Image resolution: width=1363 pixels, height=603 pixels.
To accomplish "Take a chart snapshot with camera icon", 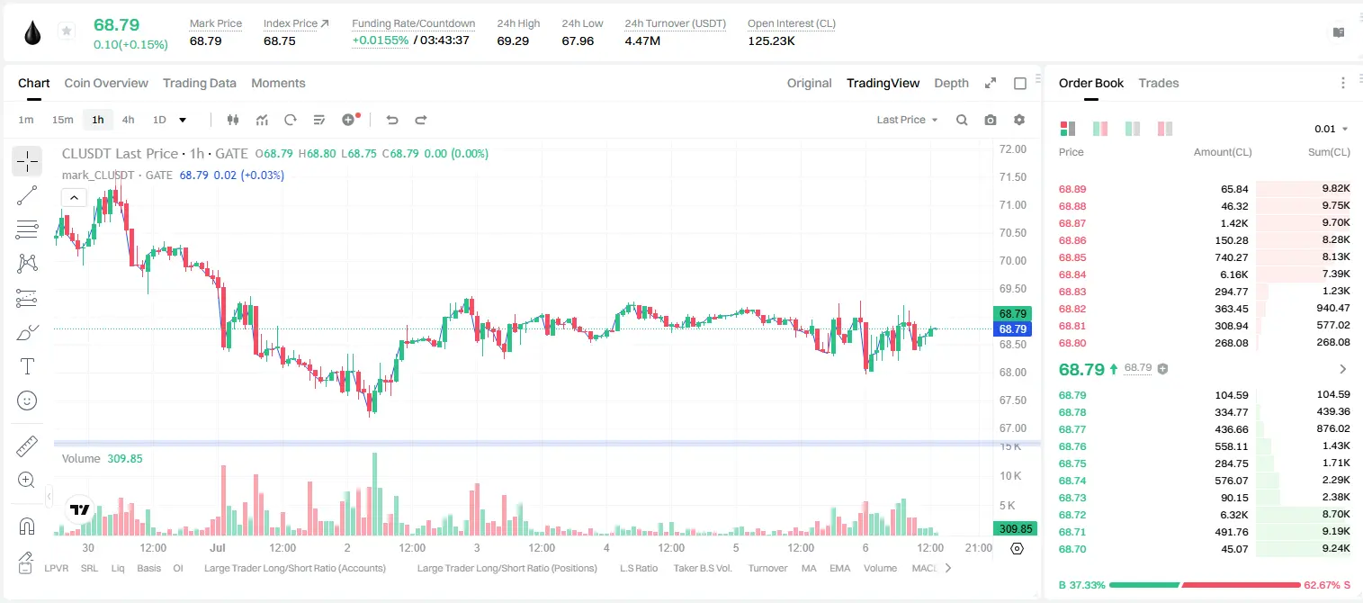I will click(991, 120).
